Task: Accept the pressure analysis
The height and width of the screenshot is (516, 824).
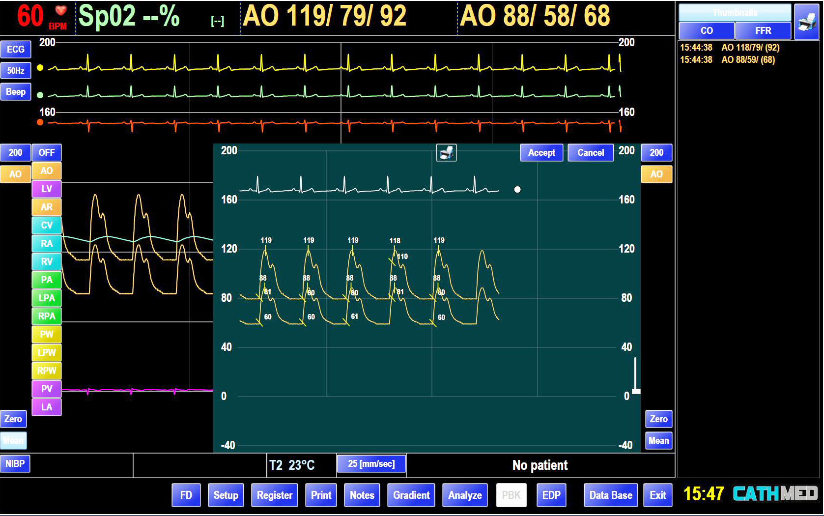Action: 541,153
